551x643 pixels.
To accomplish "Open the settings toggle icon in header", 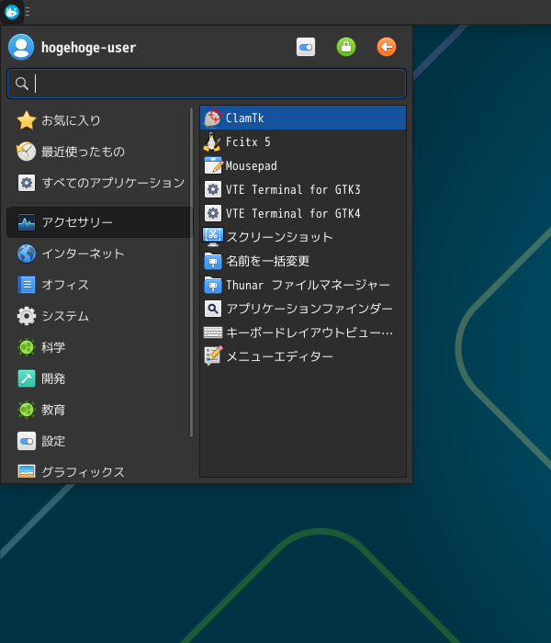I will click(306, 47).
